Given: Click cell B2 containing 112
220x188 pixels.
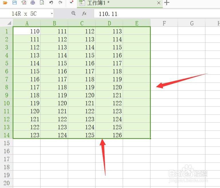Looking at the screenshot, I should pyautogui.click(x=54, y=39).
